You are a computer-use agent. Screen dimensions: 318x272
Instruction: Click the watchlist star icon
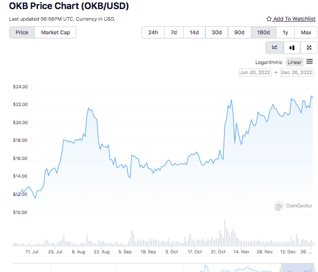coord(269,19)
